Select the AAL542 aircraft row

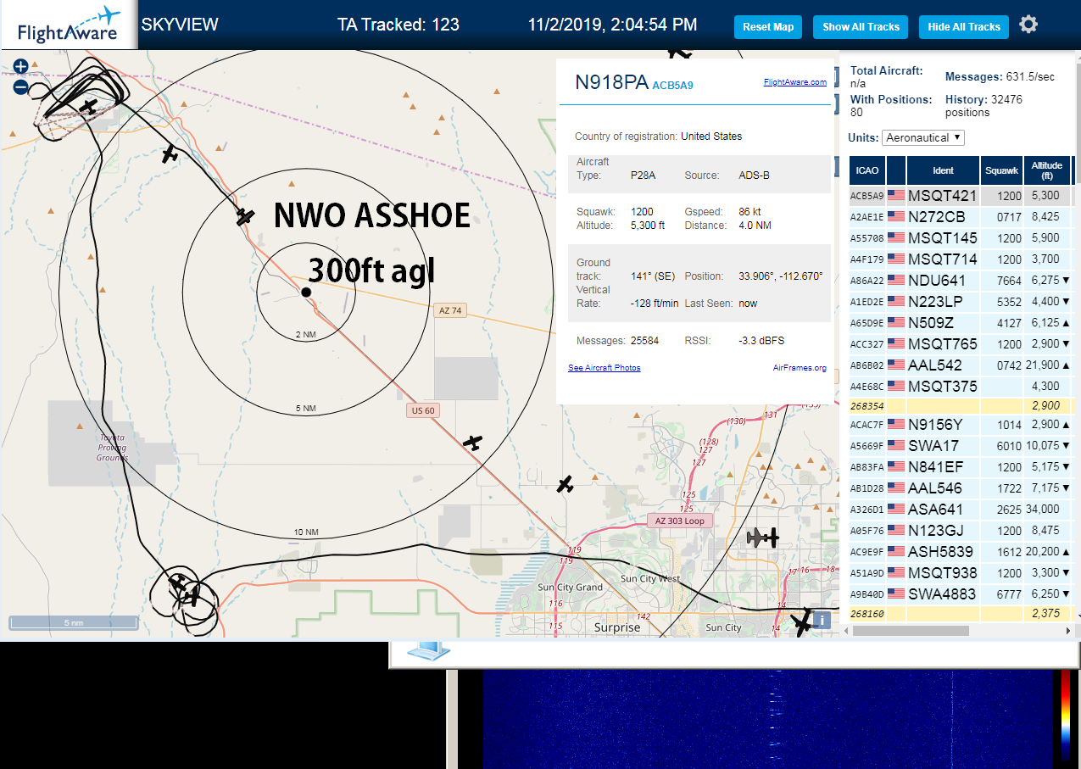[961, 365]
